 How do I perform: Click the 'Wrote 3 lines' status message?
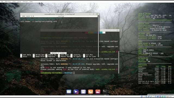coord(58,53)
